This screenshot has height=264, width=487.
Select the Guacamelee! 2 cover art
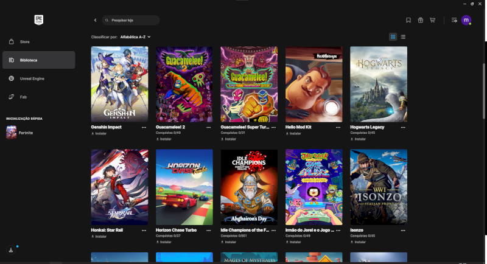tap(184, 84)
